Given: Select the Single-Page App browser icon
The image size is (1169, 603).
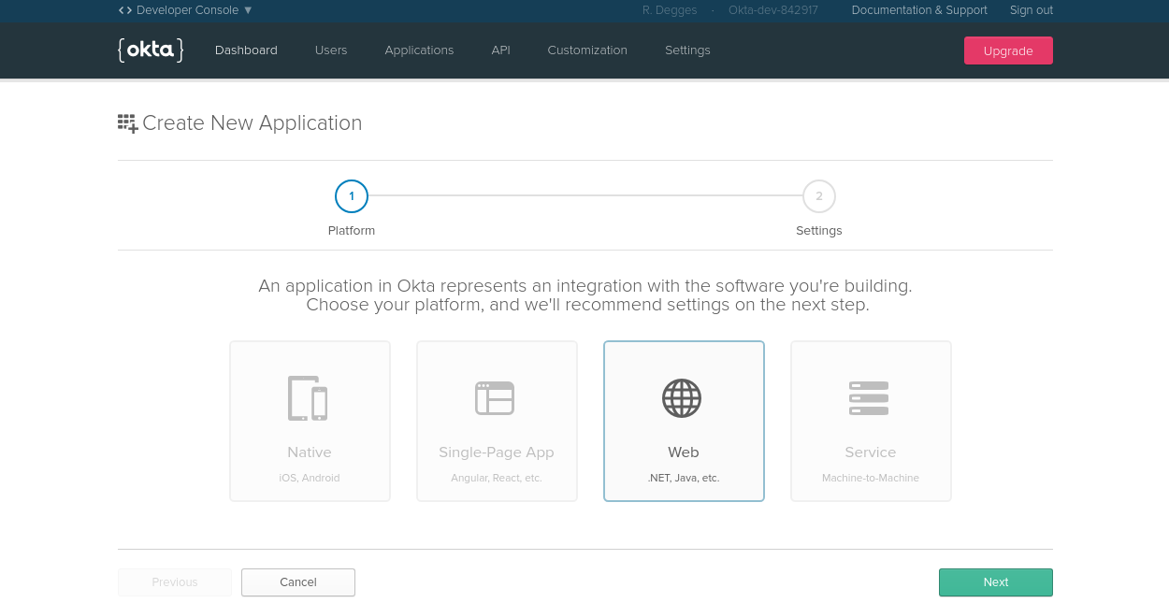Looking at the screenshot, I should click(495, 397).
